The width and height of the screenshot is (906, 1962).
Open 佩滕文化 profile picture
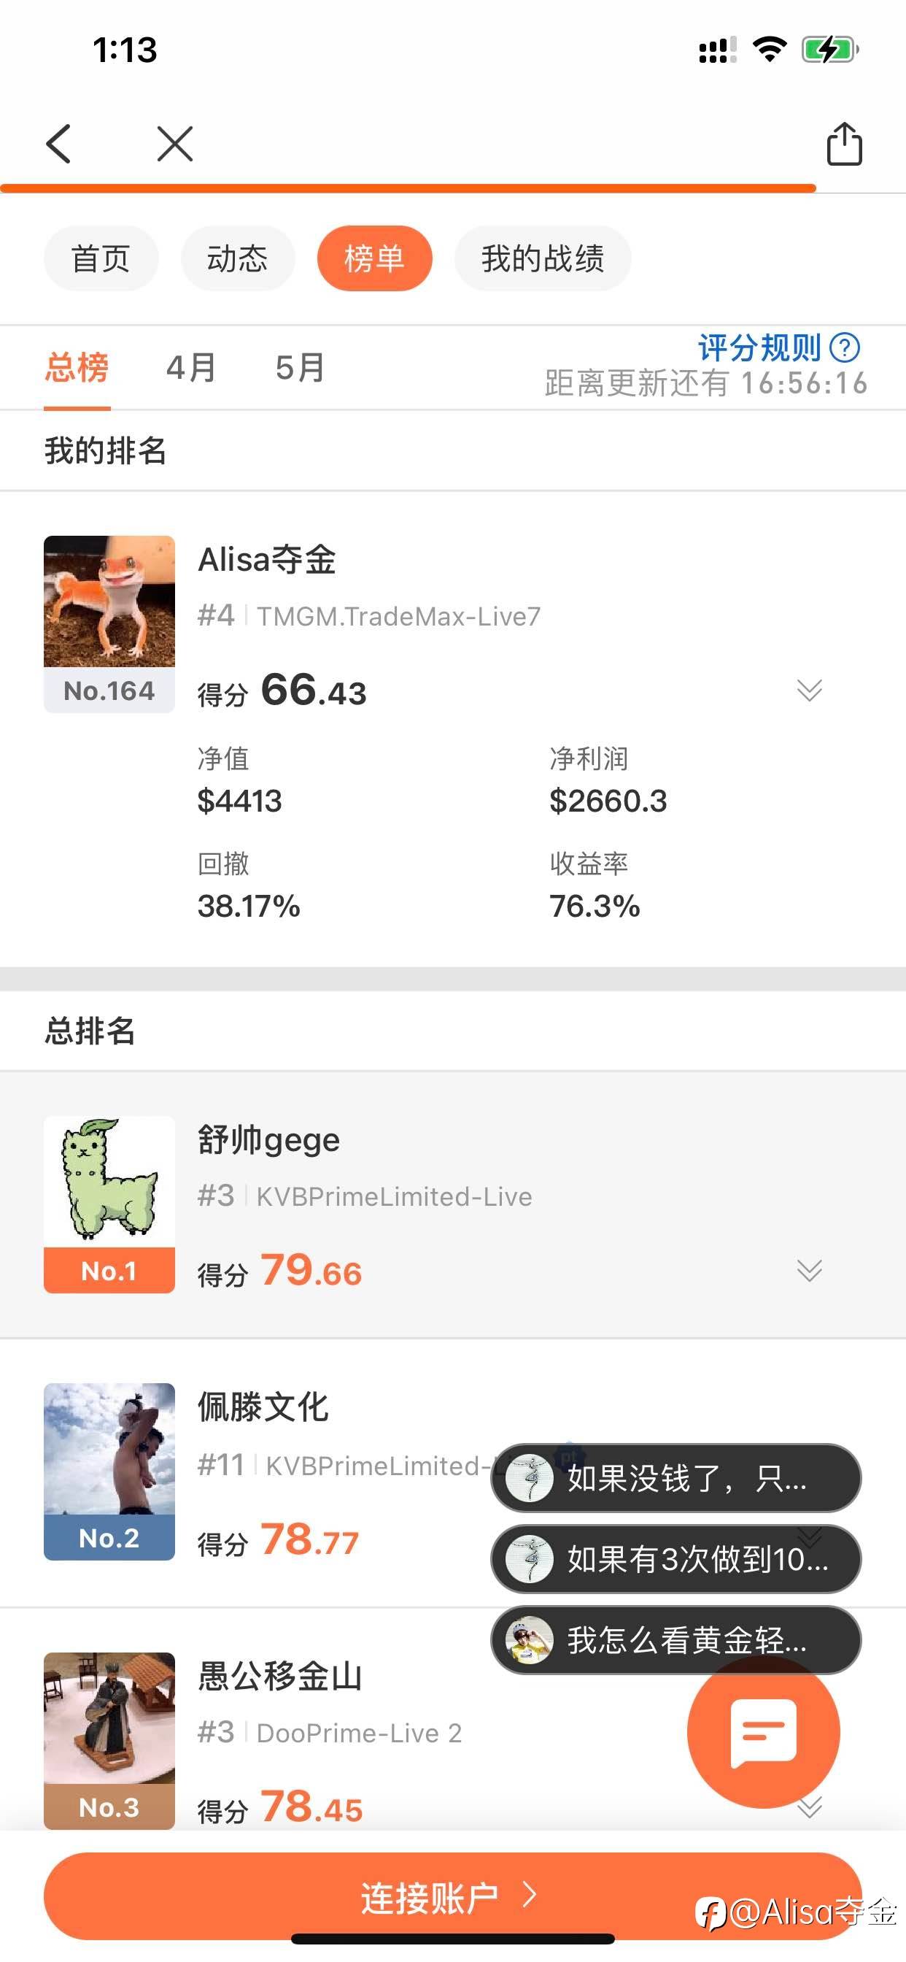click(x=109, y=1449)
